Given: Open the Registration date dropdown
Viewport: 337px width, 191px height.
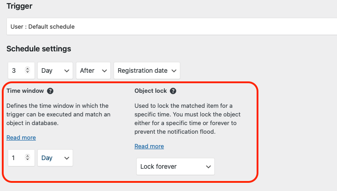Looking at the screenshot, I should coord(147,70).
